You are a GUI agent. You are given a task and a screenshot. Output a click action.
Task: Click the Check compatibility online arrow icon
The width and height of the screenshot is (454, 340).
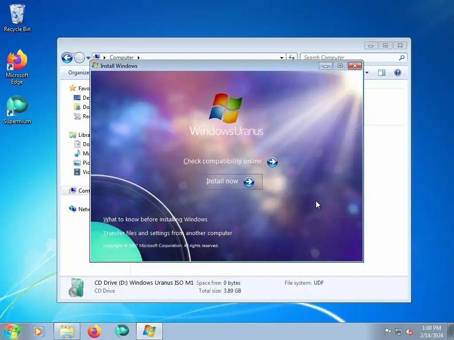click(272, 162)
